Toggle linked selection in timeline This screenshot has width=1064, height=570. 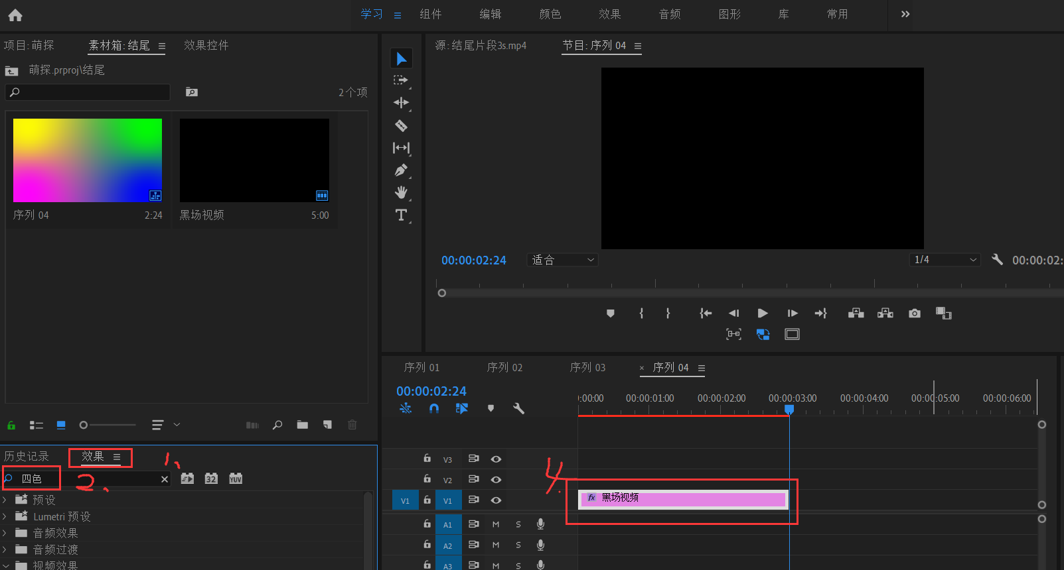(x=462, y=408)
